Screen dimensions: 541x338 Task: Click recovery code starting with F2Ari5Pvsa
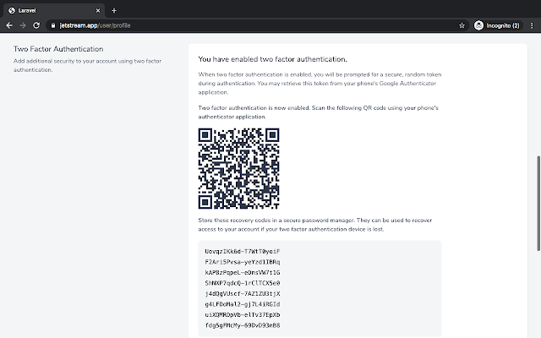243,262
